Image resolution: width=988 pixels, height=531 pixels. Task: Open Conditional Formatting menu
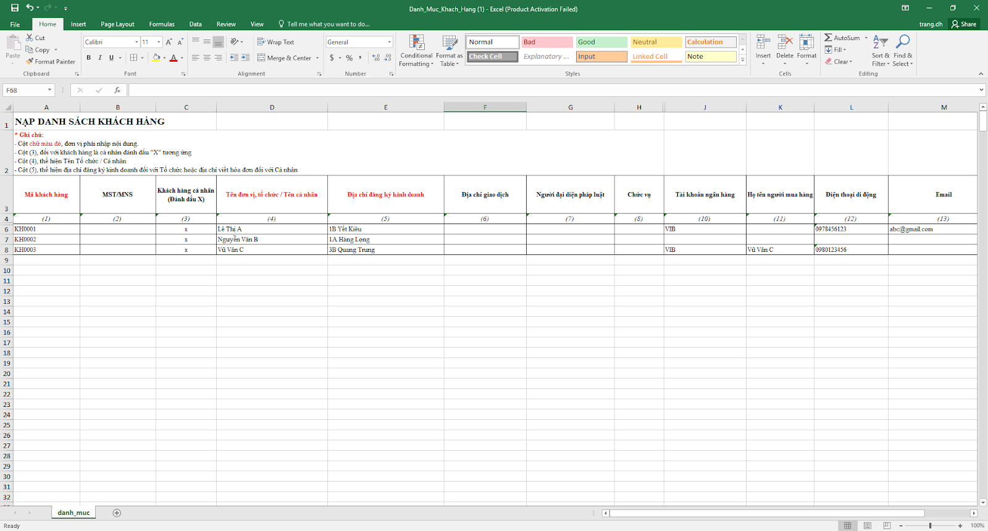coord(416,51)
